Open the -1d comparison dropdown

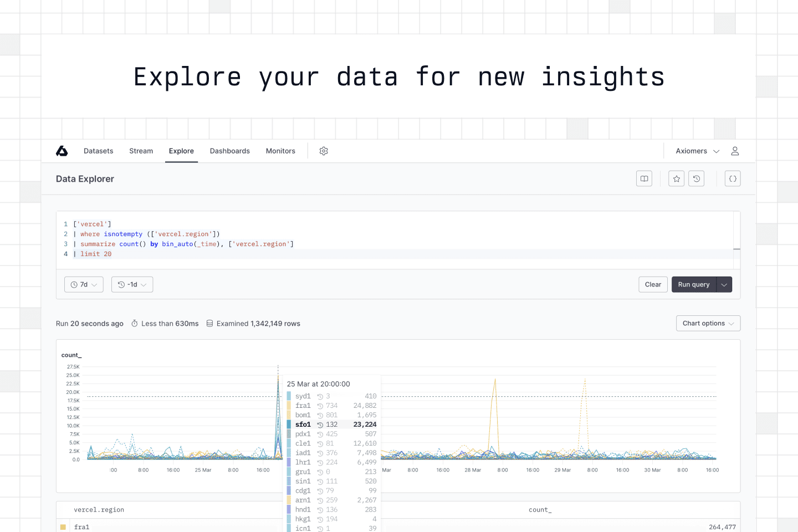132,285
